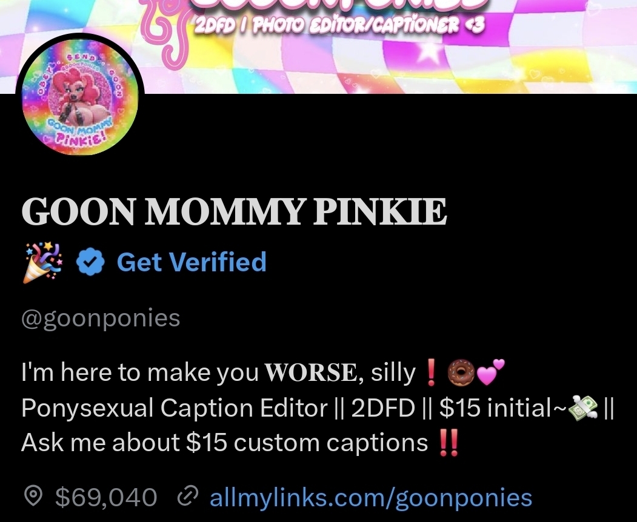Viewport: 637px width, 522px height.
Task: Click the blue verified checkmark badge
Action: pyautogui.click(x=91, y=263)
